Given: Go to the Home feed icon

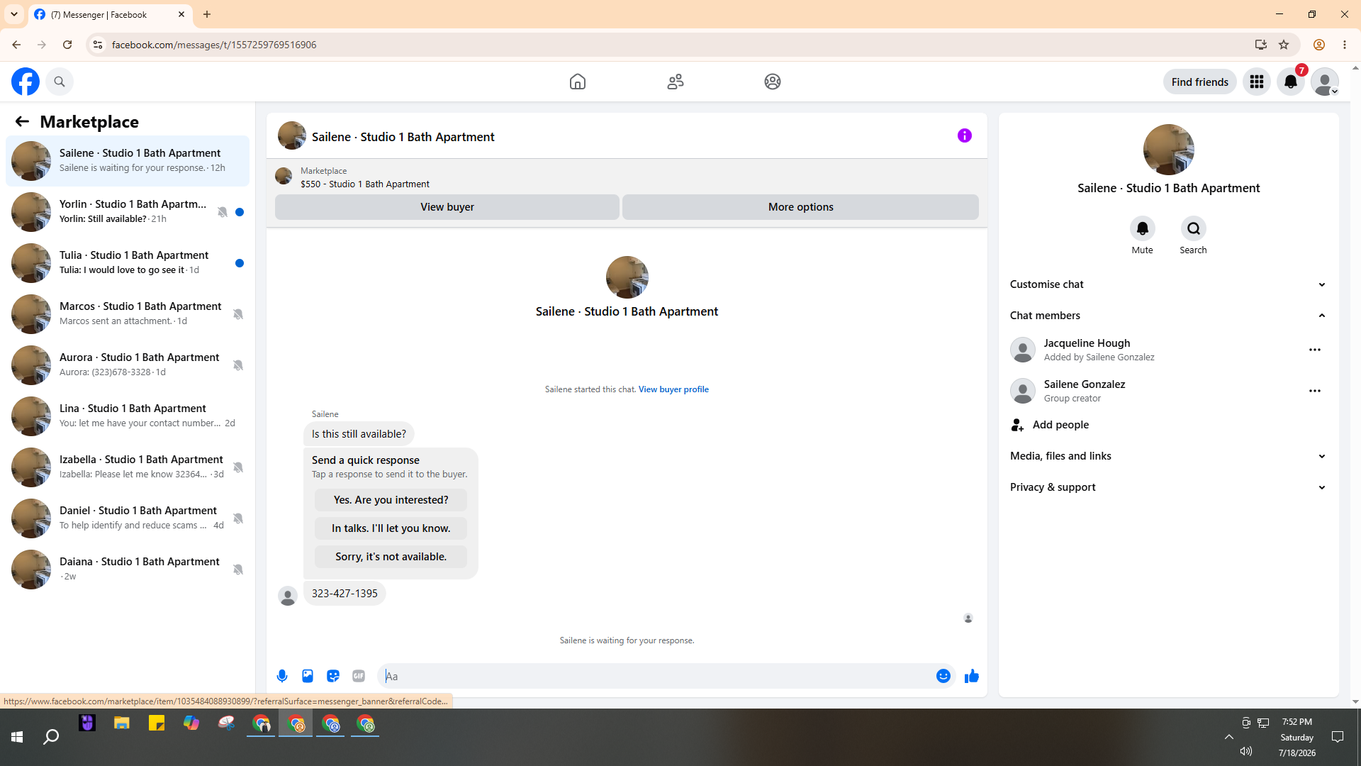Looking at the screenshot, I should click(x=578, y=82).
